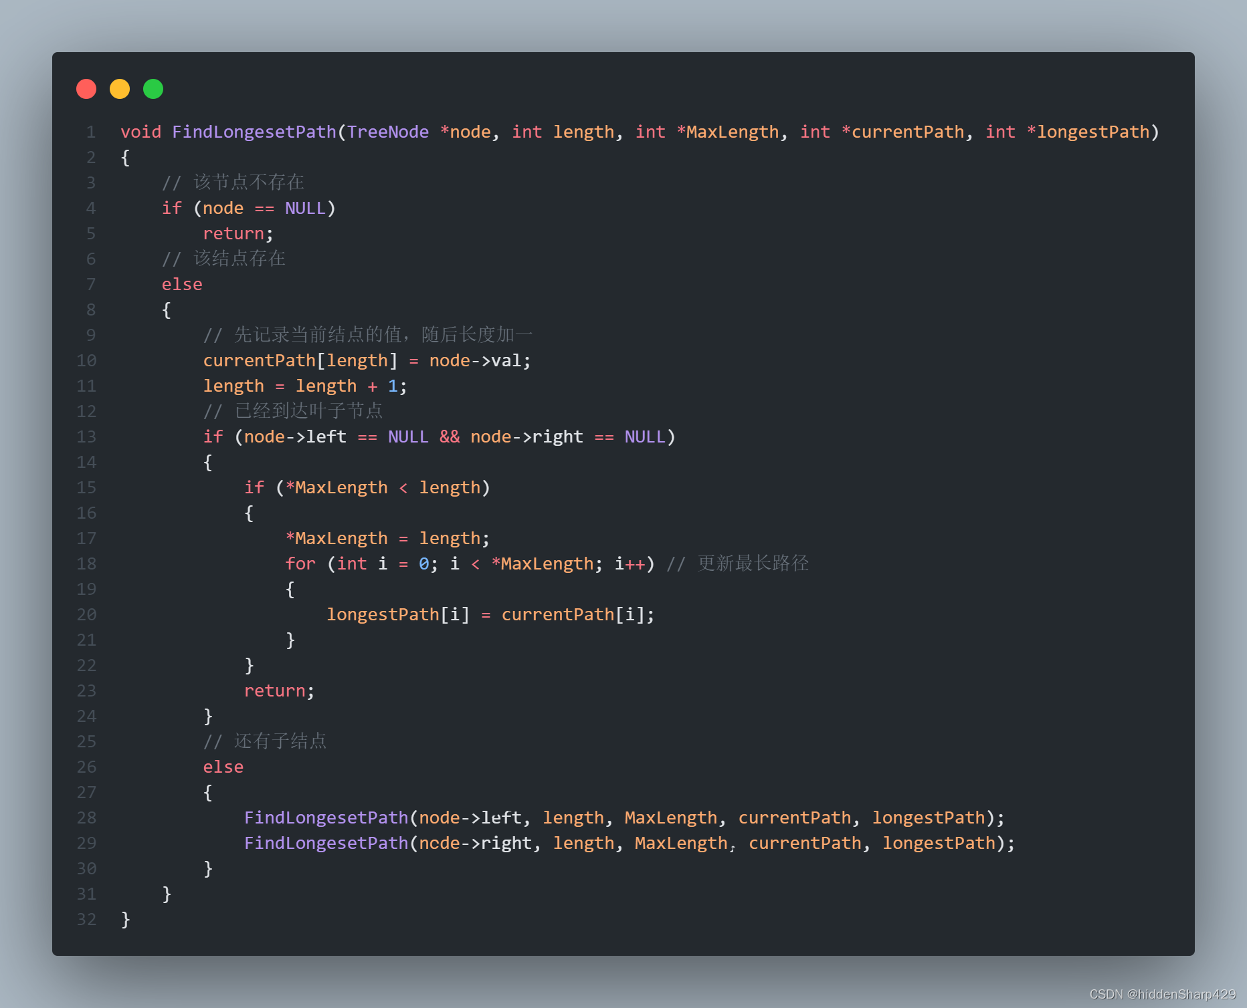Click 'longestPath[i]' on line 20

[398, 614]
